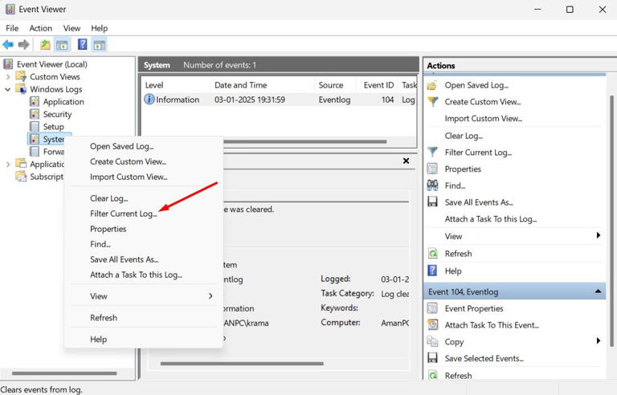Click Create Custom View in Actions pane
This screenshot has width=617, height=395.
click(x=482, y=102)
